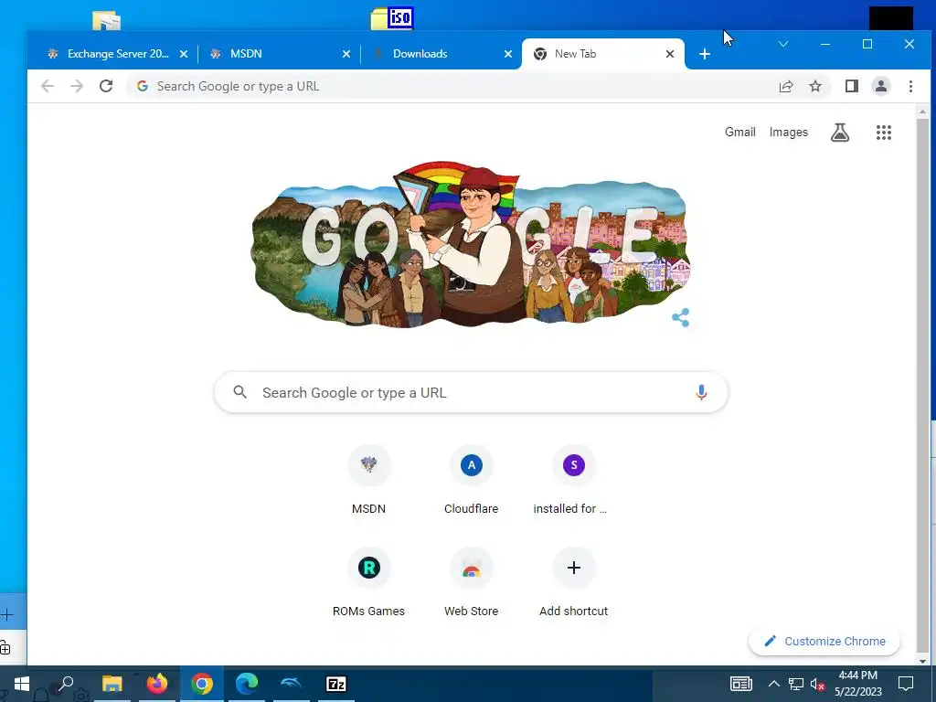Viewport: 936px width, 702px height.
Task: Close the Downloads tab
Action: (508, 54)
